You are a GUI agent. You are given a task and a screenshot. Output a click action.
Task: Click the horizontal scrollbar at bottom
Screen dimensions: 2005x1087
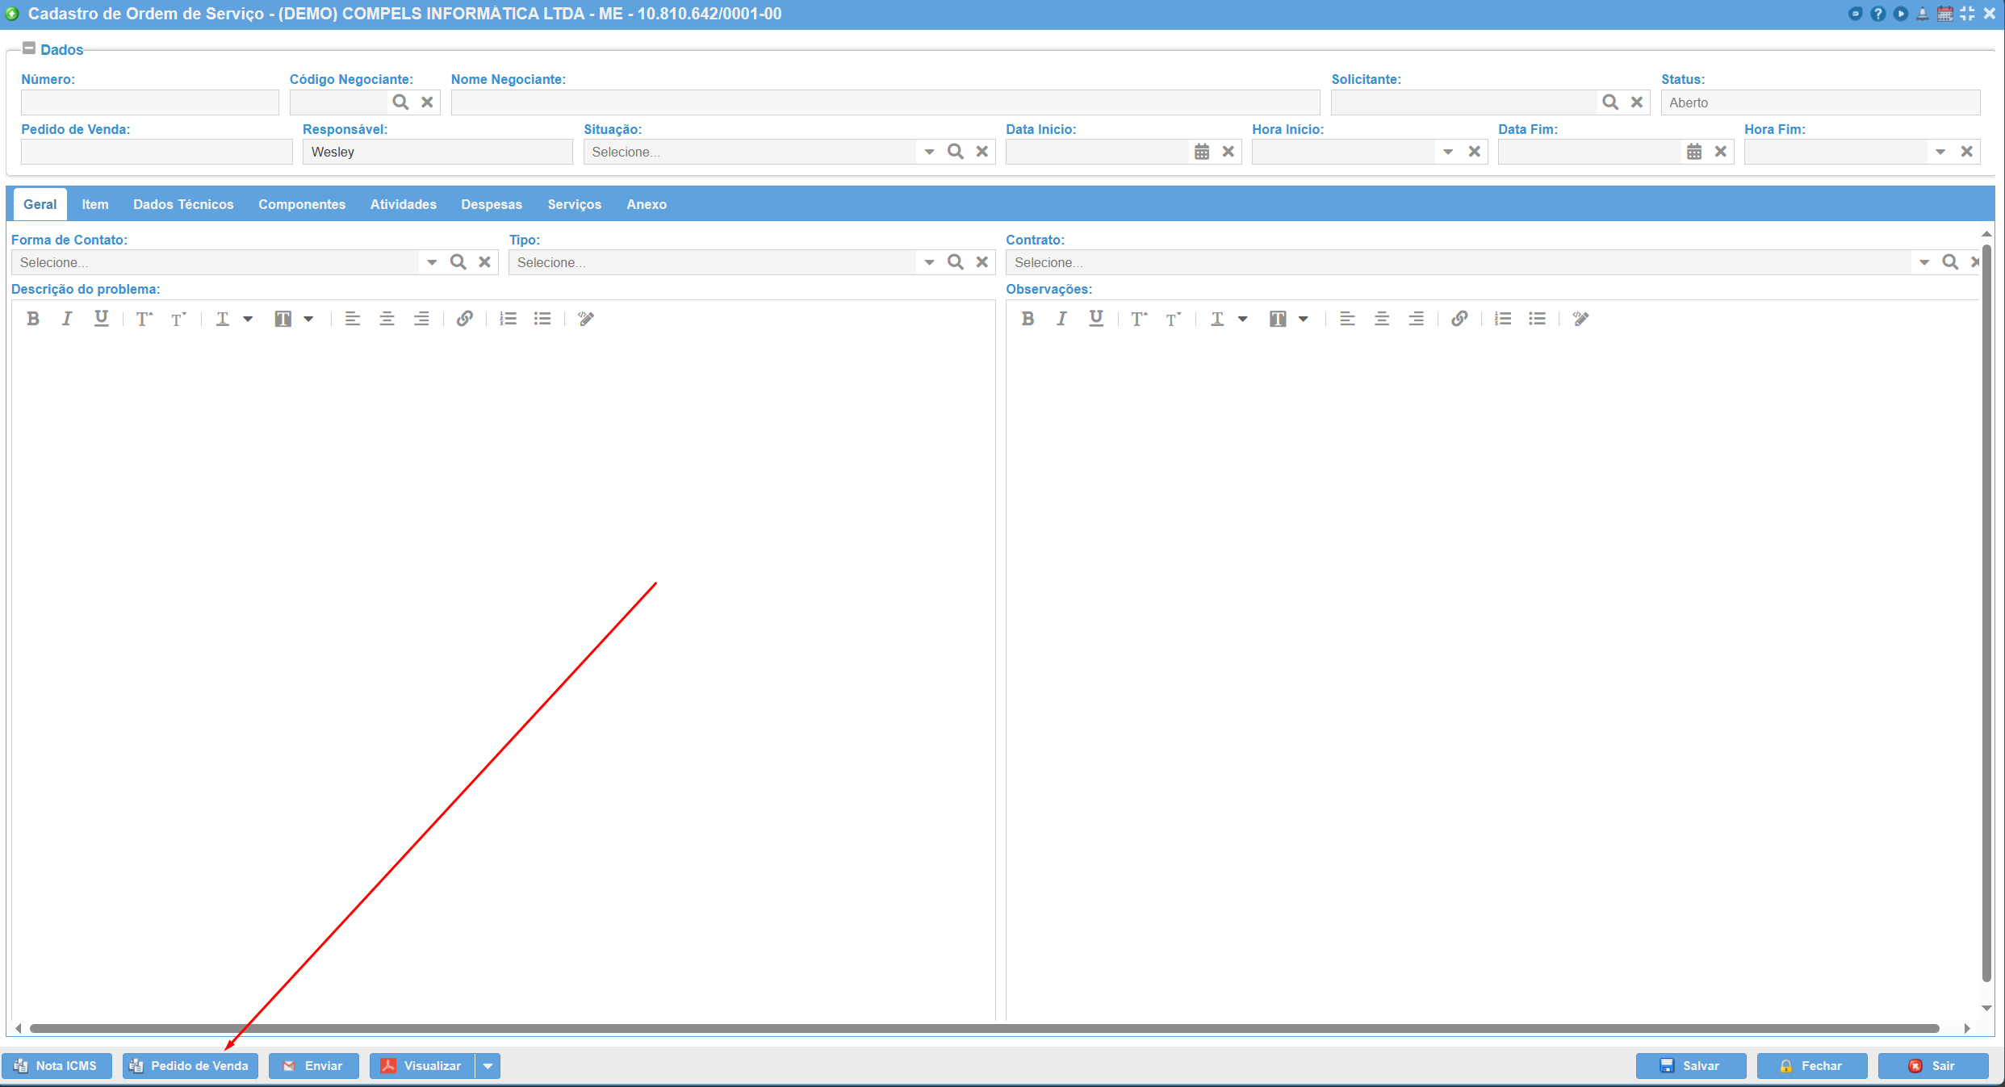985,1028
